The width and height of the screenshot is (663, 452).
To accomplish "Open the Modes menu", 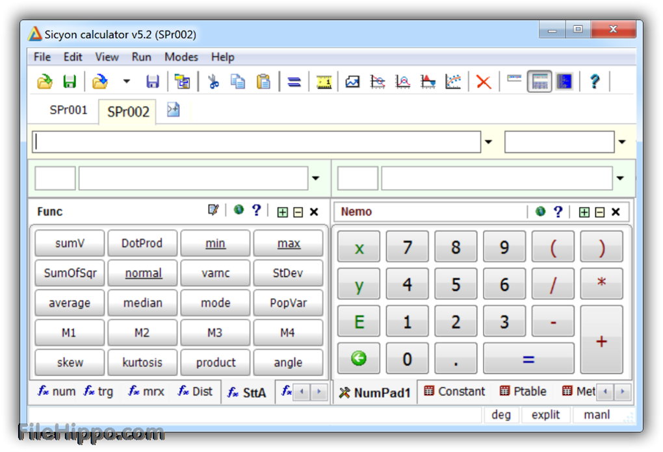I will coord(181,57).
